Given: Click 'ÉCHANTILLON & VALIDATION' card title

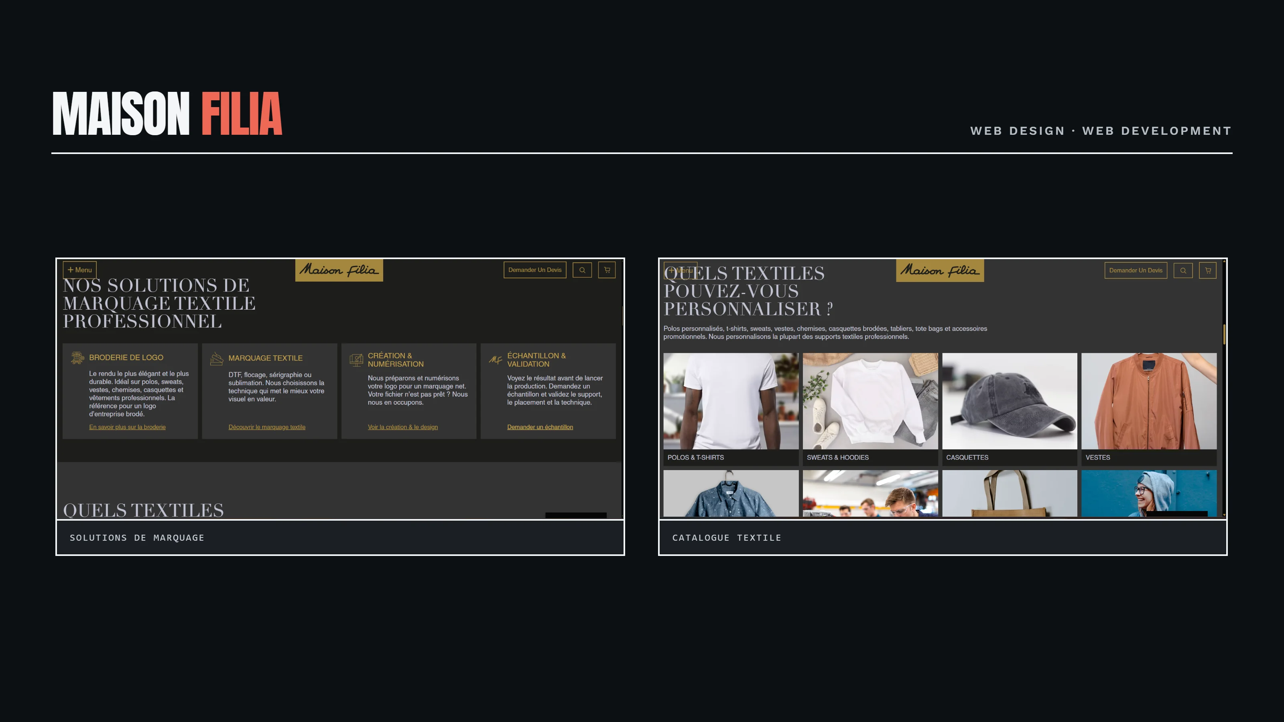Looking at the screenshot, I should coord(536,360).
